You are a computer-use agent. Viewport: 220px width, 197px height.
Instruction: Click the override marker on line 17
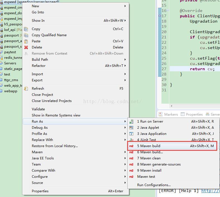(160, 16)
